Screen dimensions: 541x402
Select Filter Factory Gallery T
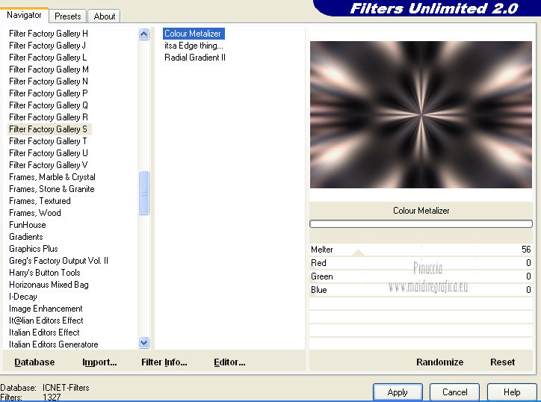point(48,141)
